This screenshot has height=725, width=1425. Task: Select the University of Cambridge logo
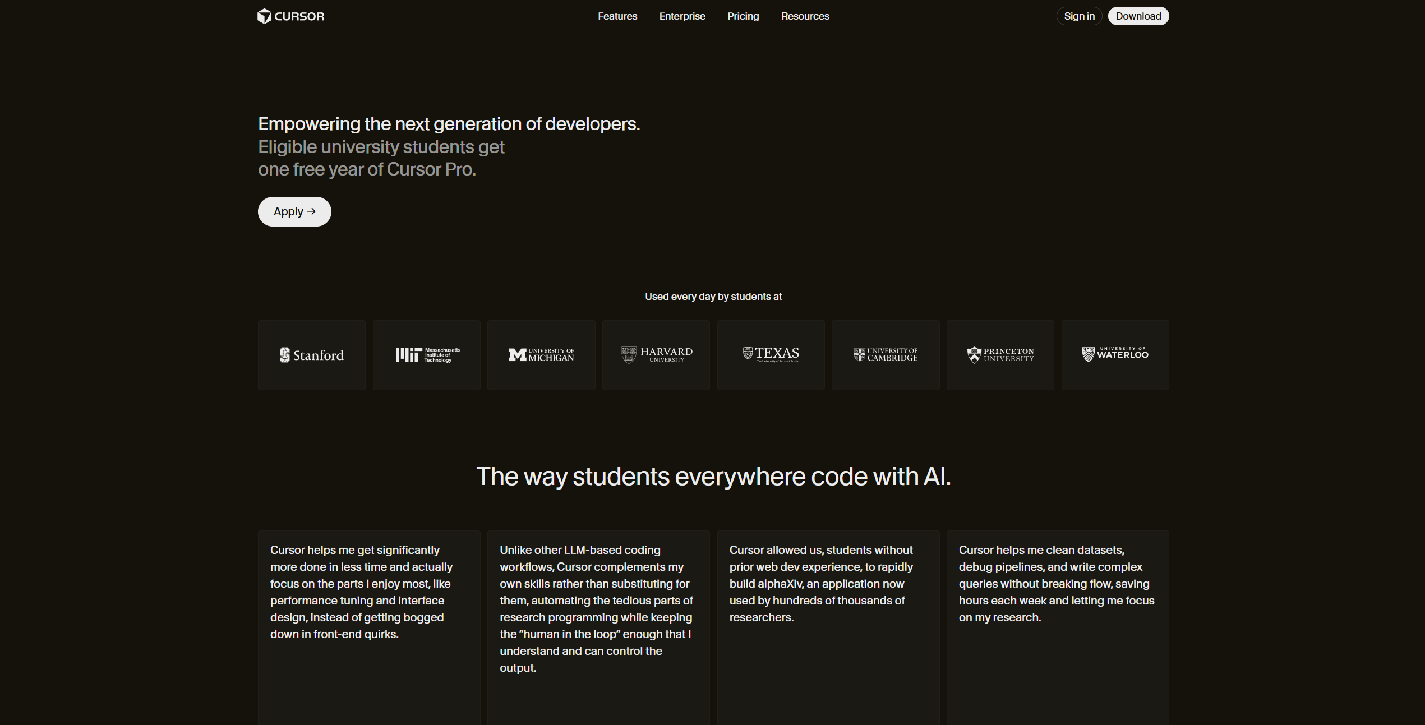[x=886, y=355]
